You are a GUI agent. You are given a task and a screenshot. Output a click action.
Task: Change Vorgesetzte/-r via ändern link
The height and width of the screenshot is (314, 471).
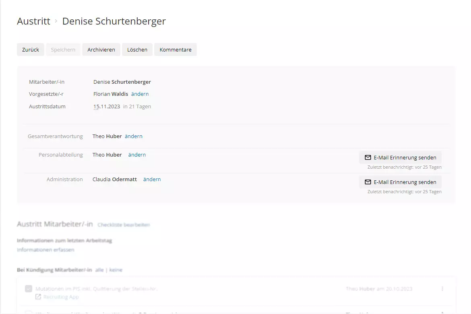pyautogui.click(x=140, y=94)
